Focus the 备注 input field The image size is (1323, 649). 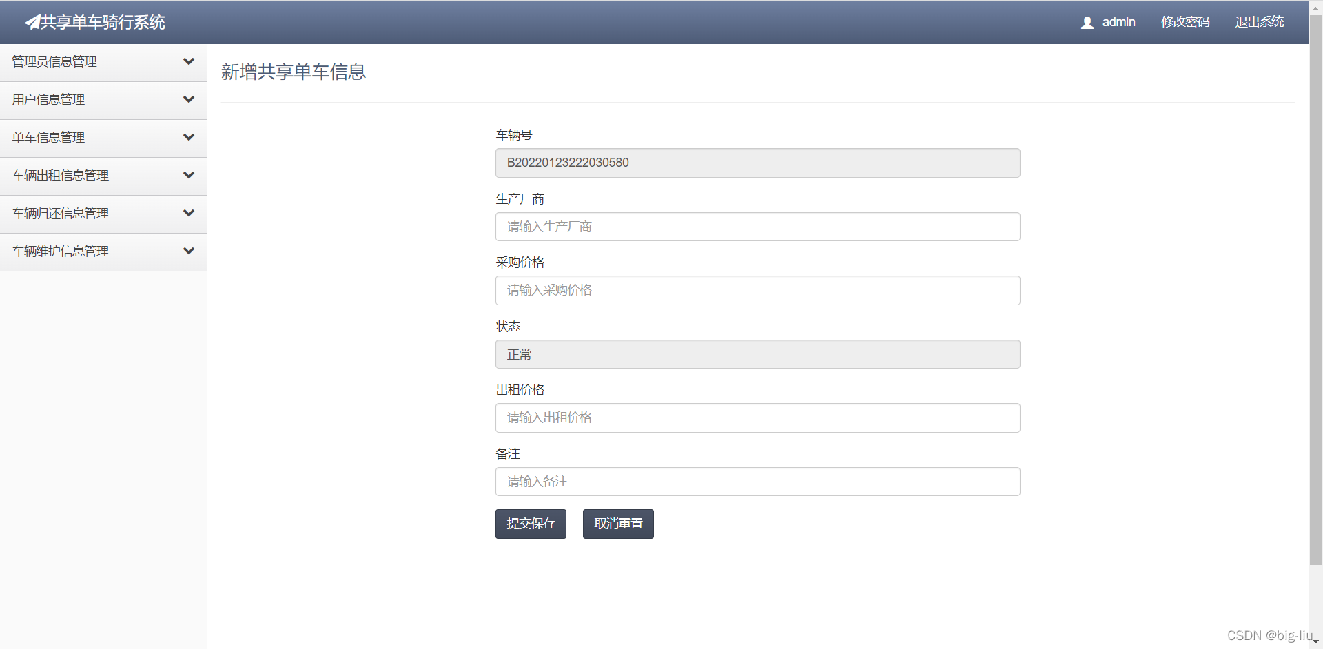click(758, 482)
